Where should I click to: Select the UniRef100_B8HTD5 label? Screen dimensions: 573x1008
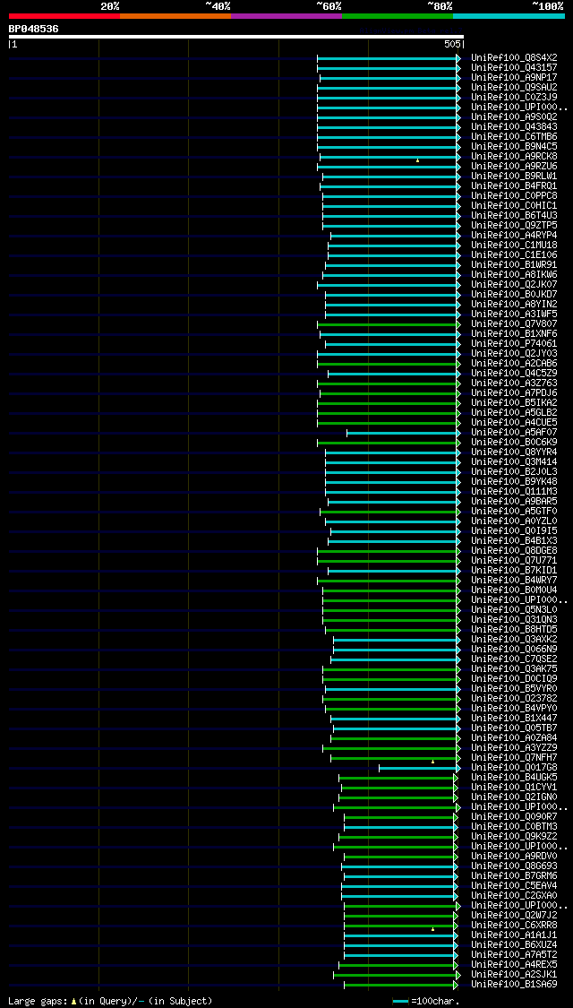click(x=514, y=629)
